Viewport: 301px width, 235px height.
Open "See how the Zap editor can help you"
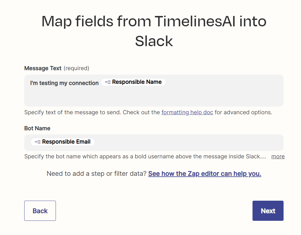coord(205,174)
